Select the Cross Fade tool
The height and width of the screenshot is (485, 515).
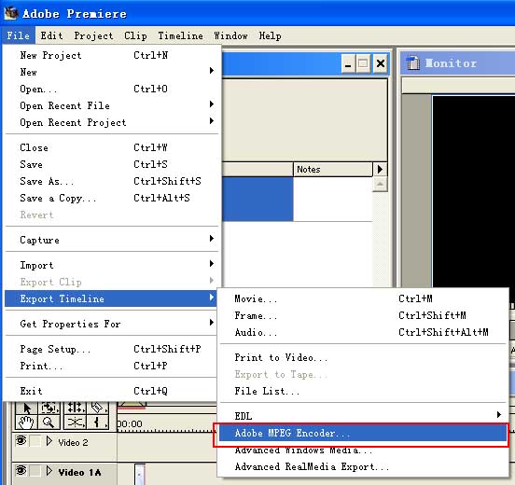[76, 422]
